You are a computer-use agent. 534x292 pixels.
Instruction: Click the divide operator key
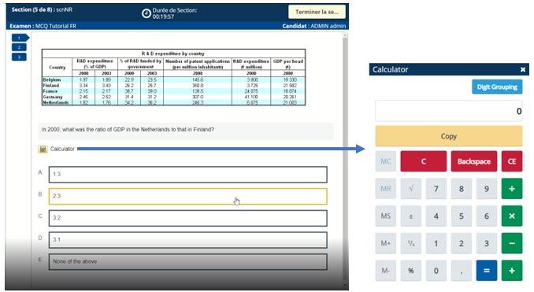tap(511, 189)
